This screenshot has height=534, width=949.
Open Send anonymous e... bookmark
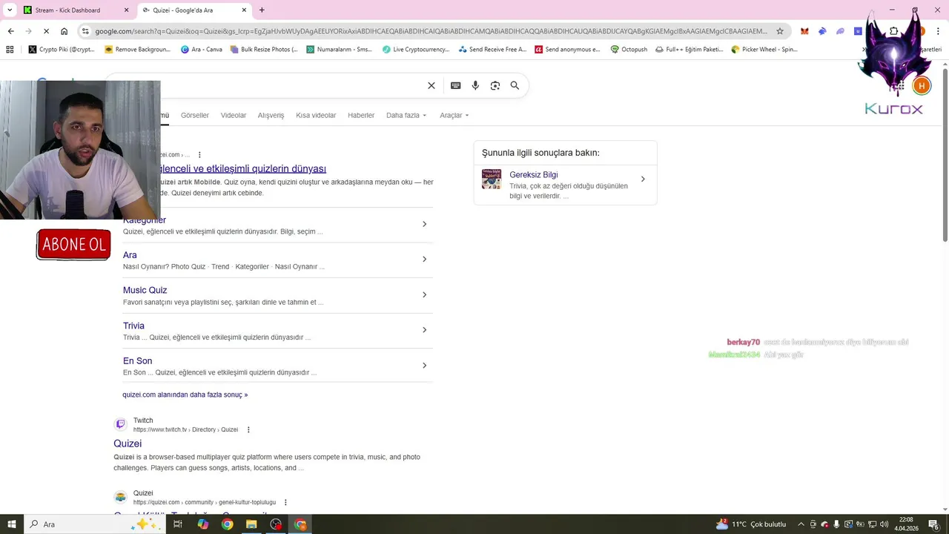pos(568,50)
